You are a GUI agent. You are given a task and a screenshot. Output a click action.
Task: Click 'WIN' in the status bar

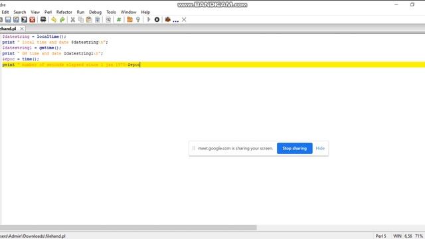[x=397, y=236]
